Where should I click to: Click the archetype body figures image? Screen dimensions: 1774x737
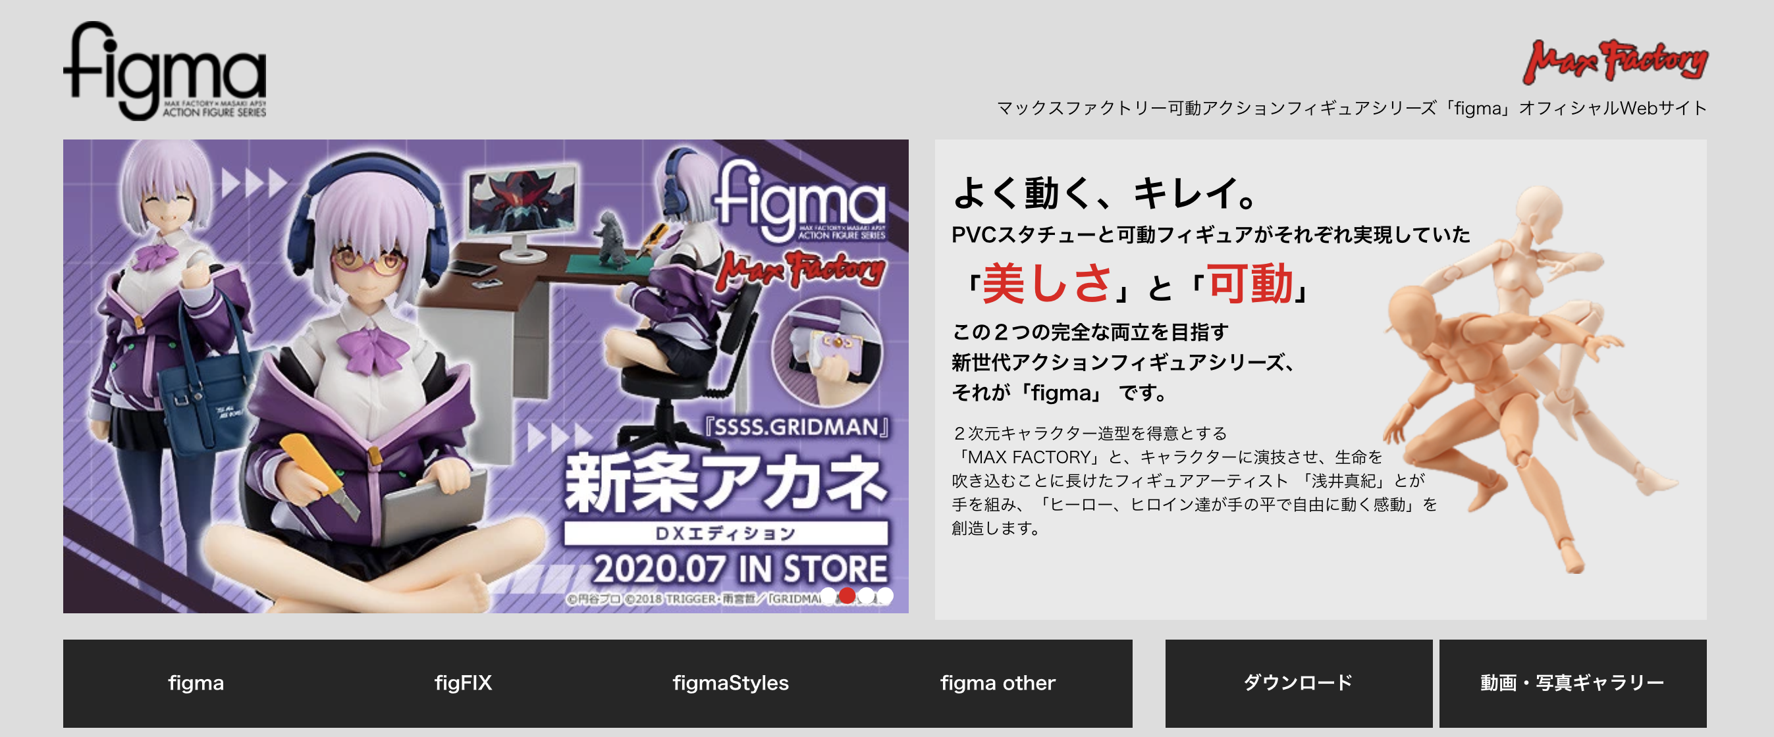click(x=1528, y=378)
